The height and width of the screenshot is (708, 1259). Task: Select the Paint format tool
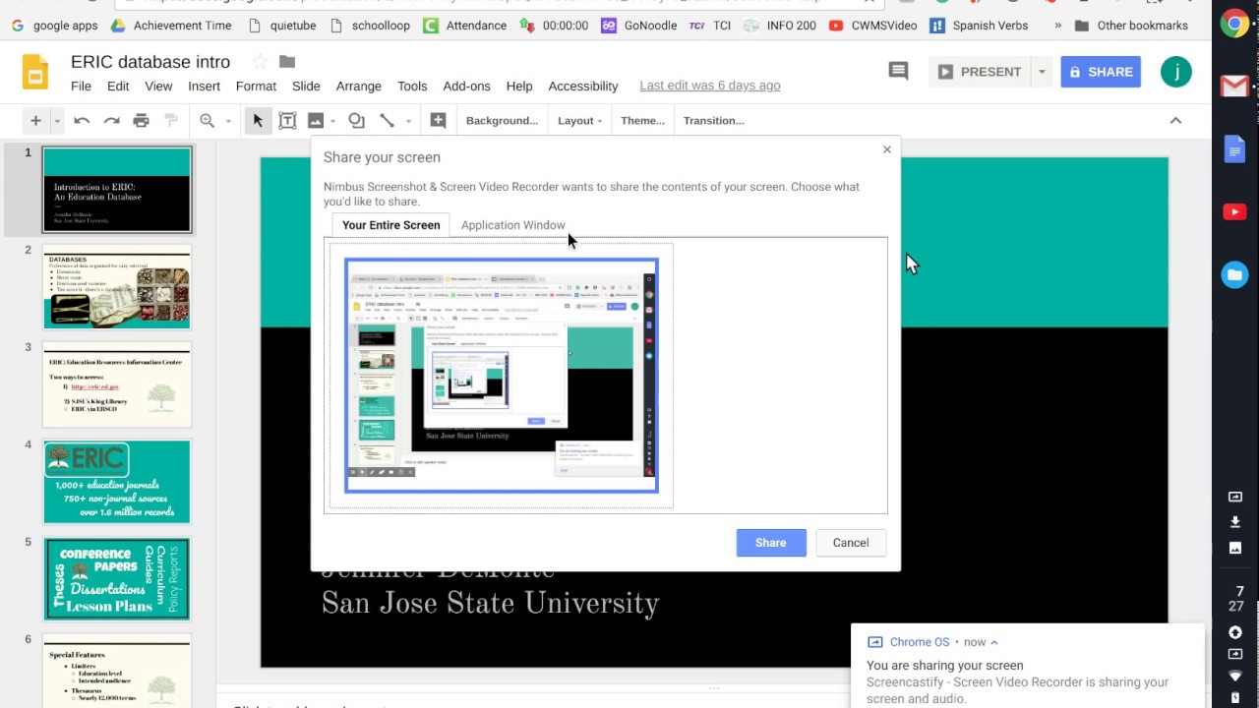click(171, 121)
